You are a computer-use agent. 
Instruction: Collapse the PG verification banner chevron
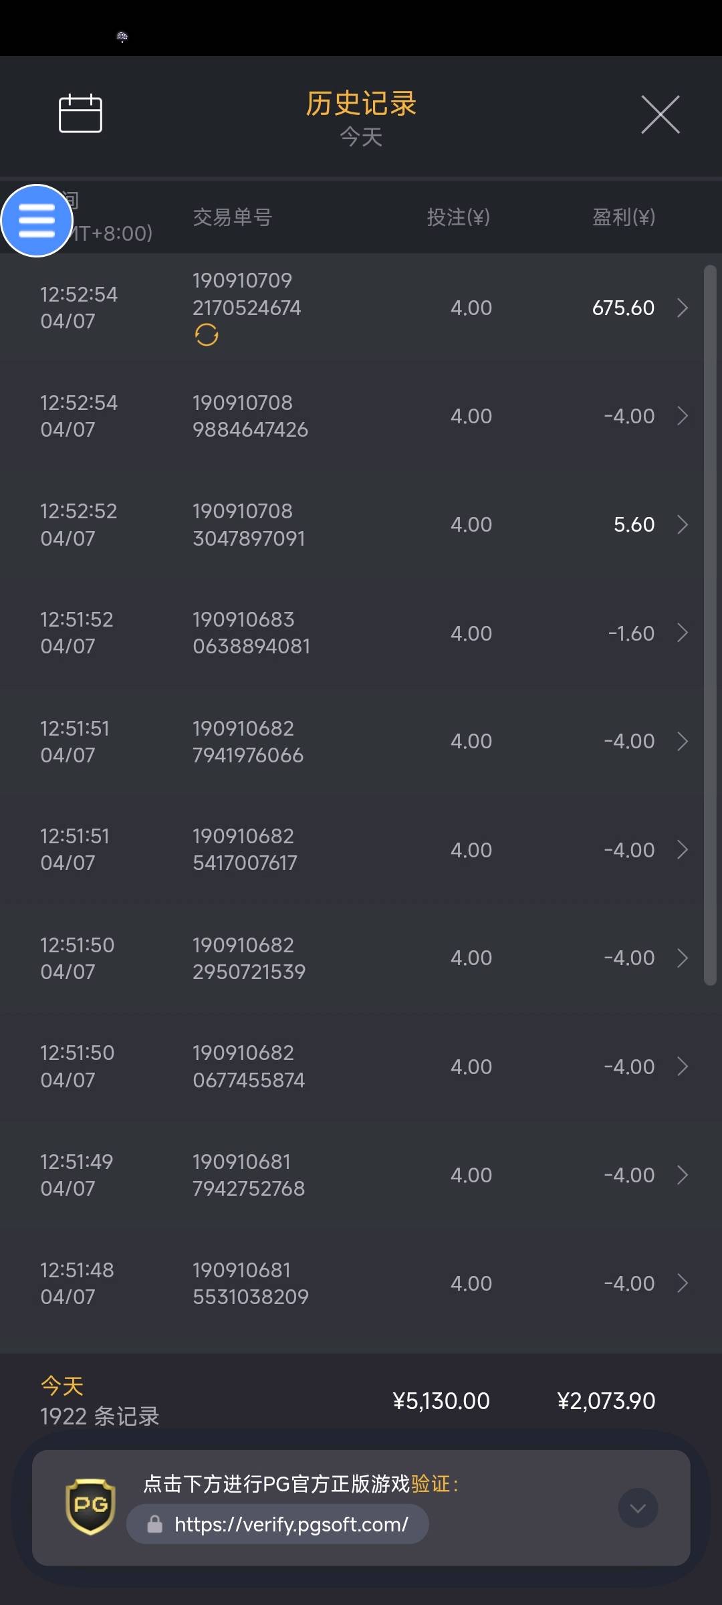pyautogui.click(x=638, y=1508)
